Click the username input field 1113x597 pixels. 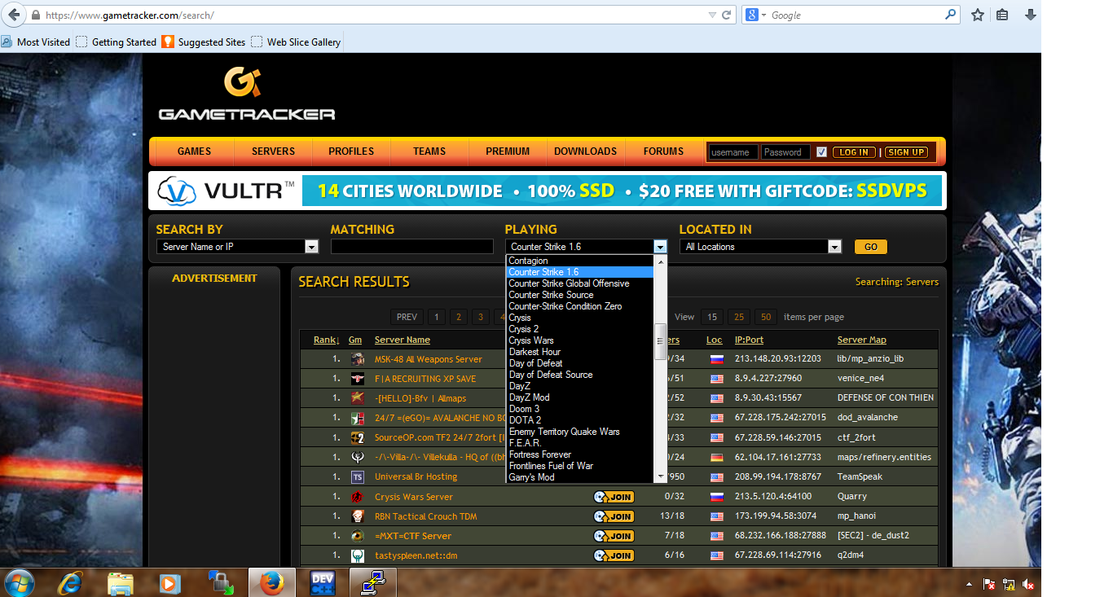733,152
